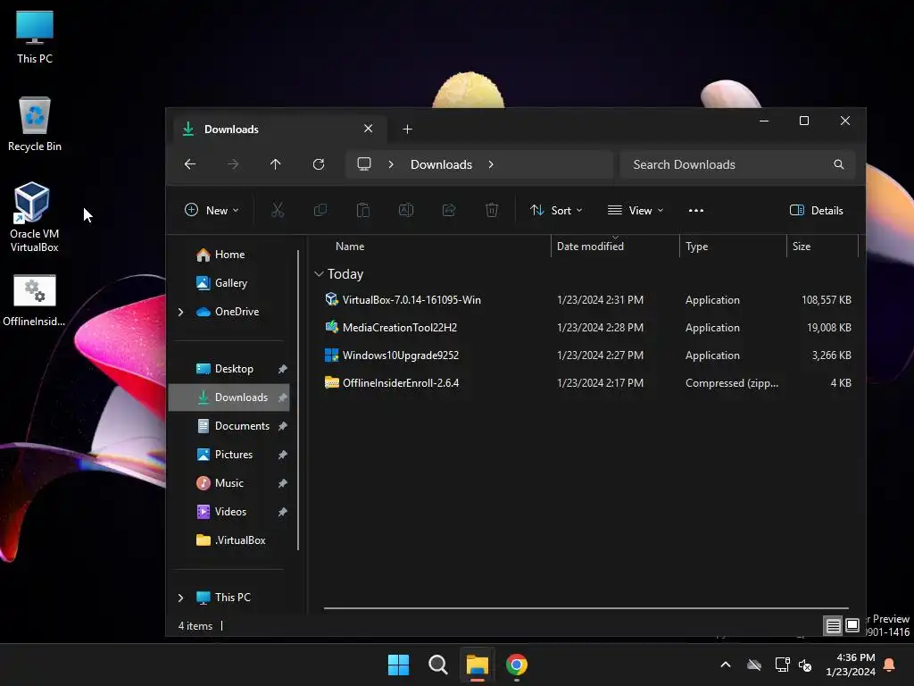The height and width of the screenshot is (686, 914).
Task: Collapse the Today group
Action: 319,273
